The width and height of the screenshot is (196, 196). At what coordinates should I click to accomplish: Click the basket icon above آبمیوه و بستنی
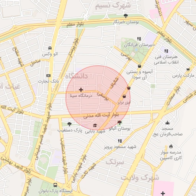tap(139, 66)
